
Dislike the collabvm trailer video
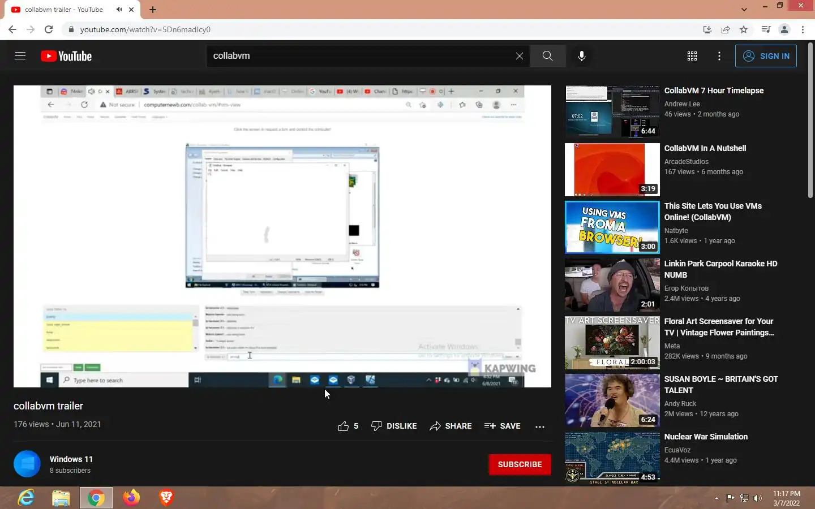pyautogui.click(x=394, y=426)
